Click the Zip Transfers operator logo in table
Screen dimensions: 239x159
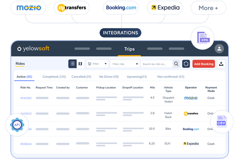coord(191,113)
